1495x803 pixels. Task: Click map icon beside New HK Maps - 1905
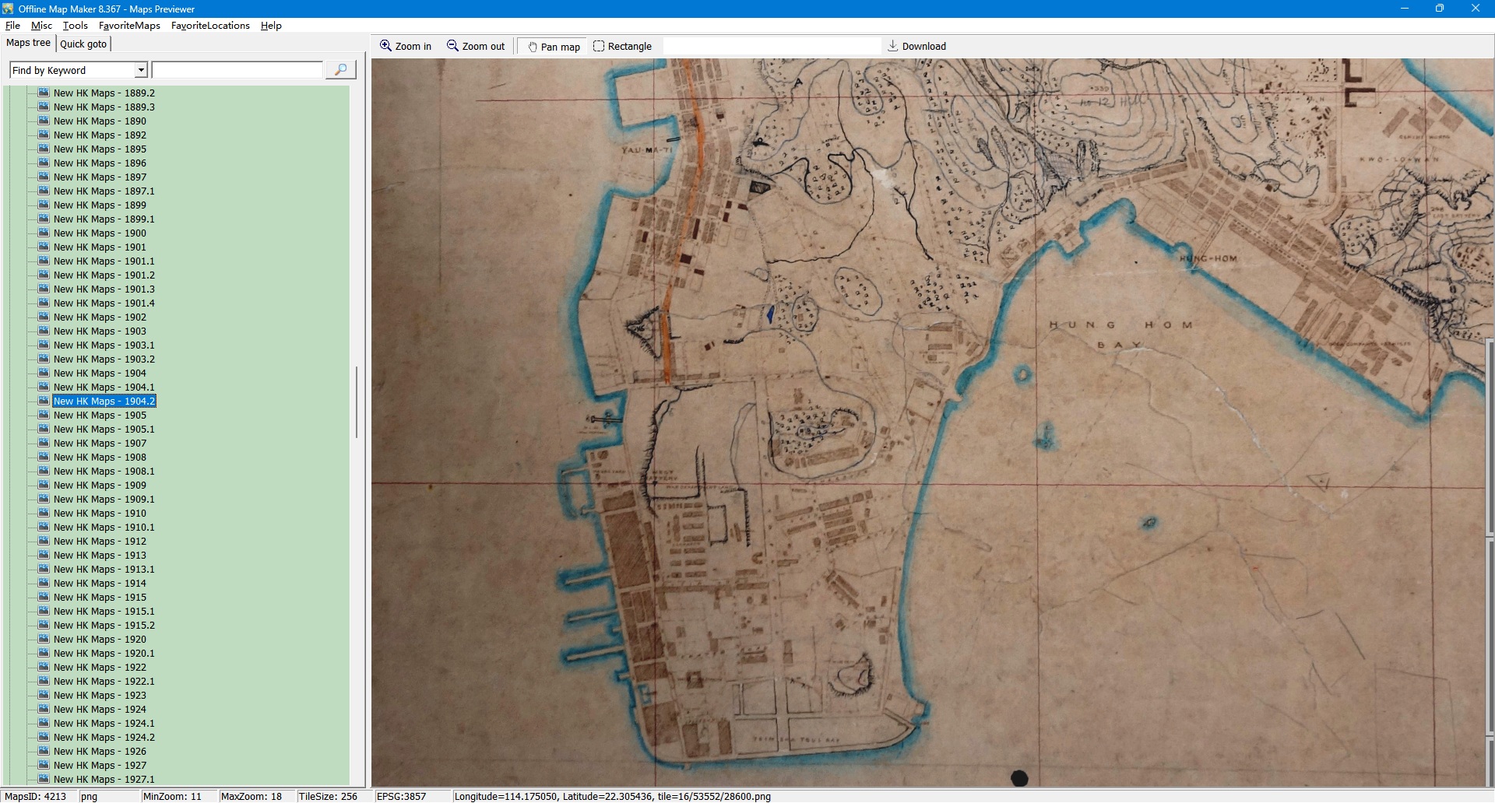click(x=44, y=415)
